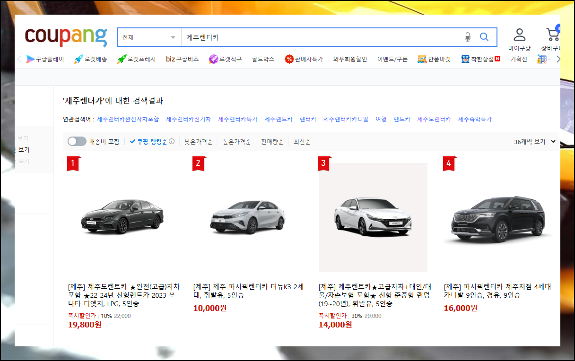Click related search 제주렌터카특가
This screenshot has width=575, height=361.
click(238, 119)
